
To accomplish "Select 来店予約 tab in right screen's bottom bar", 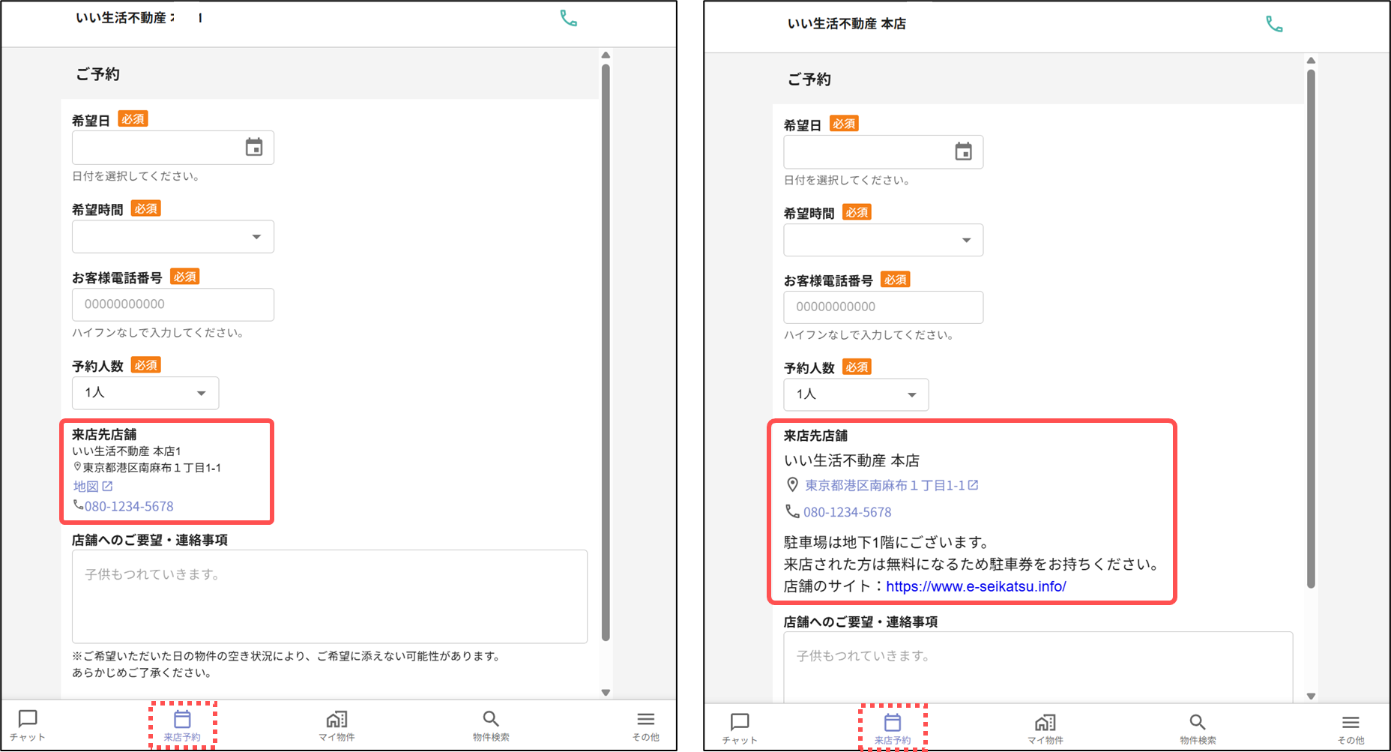I will [x=893, y=729].
